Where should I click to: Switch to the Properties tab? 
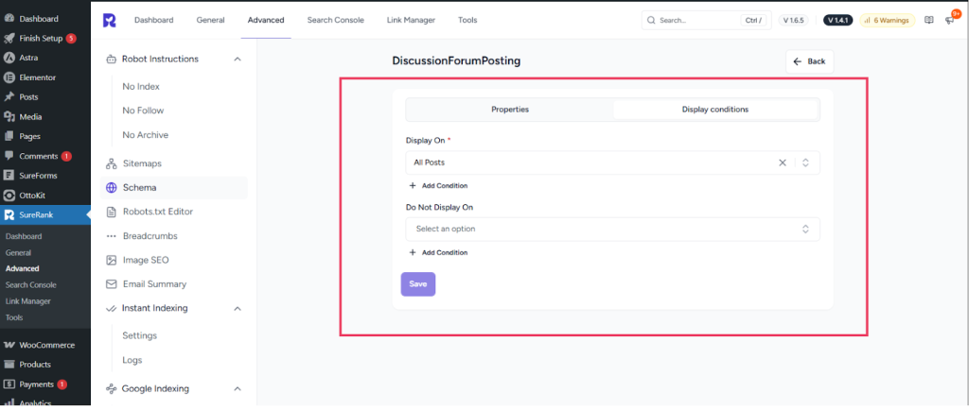click(x=510, y=110)
